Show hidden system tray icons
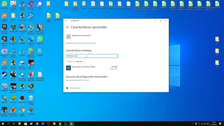 pos(193,124)
